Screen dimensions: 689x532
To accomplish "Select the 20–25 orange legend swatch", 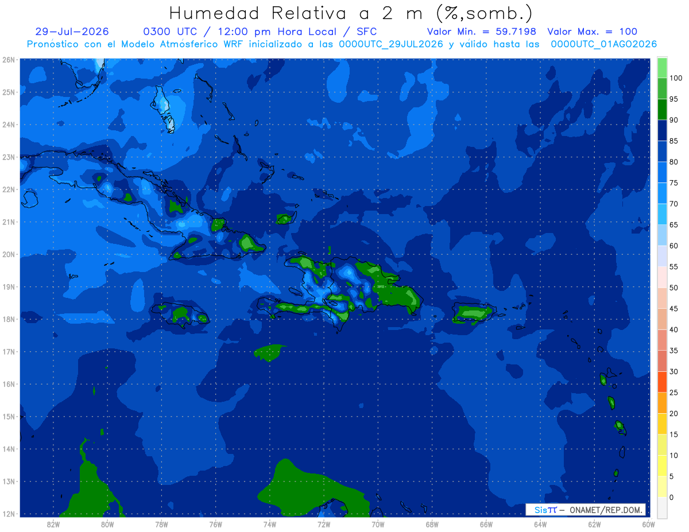I will point(662,402).
